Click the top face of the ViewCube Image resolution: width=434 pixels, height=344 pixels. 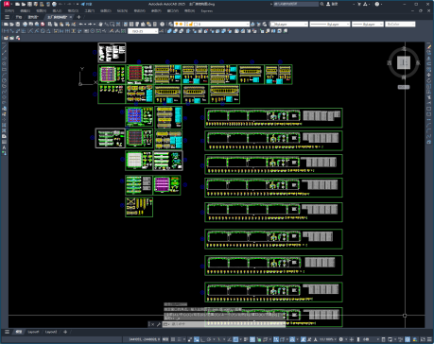[x=404, y=62]
